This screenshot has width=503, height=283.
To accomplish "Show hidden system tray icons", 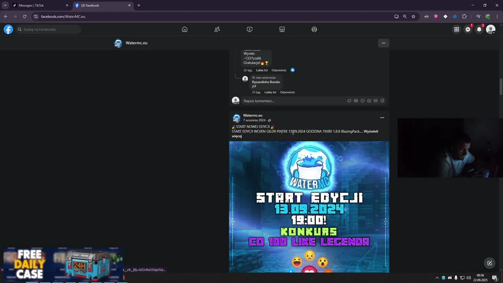I will [x=437, y=278].
